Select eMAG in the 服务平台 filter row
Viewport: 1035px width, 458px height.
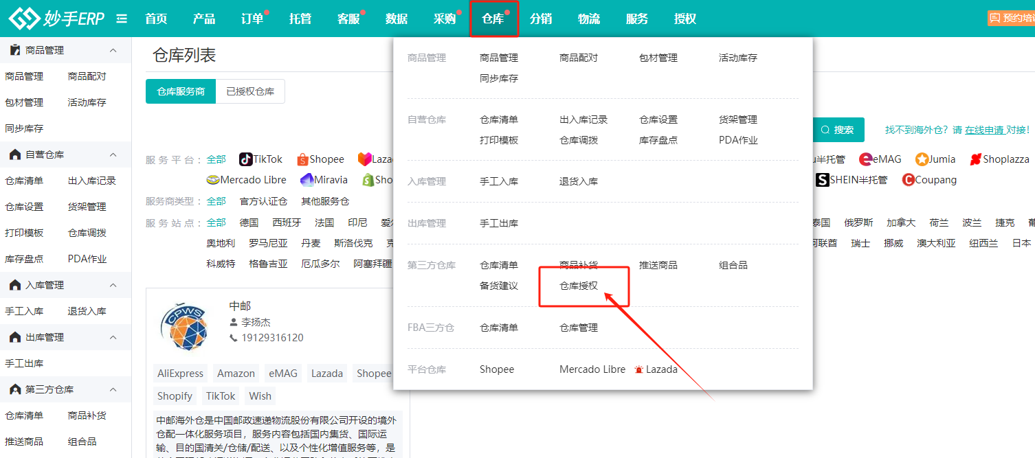click(880, 159)
